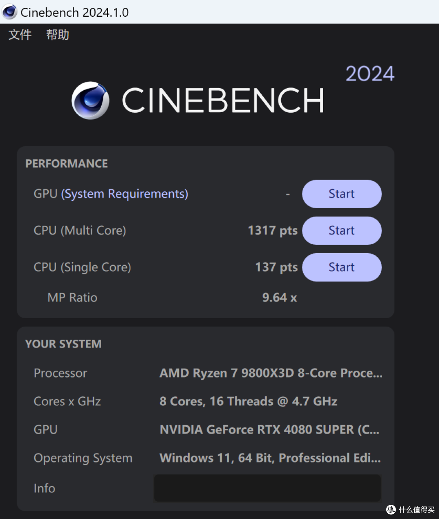Select the 137 pts Single Core score
This screenshot has width=439, height=519.
276,267
